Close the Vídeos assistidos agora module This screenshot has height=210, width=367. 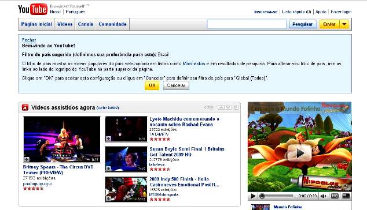tap(236, 107)
